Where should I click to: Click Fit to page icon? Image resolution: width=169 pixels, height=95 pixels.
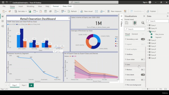point(166,89)
